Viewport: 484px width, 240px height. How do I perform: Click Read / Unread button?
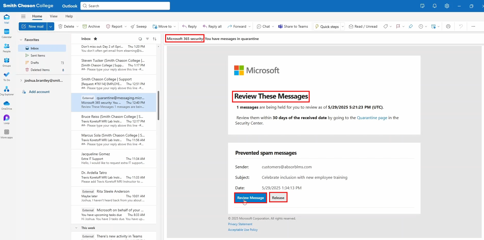363,26
